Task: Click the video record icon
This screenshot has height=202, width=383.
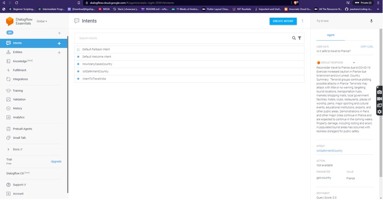Action: [x=379, y=99]
